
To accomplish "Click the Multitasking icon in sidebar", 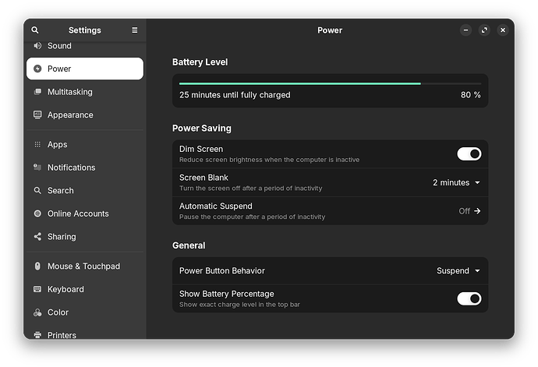I will [37, 92].
